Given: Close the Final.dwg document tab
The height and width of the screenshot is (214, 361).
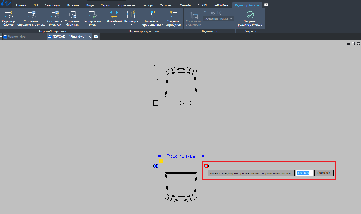Looking at the screenshot, I should [x=90, y=37].
